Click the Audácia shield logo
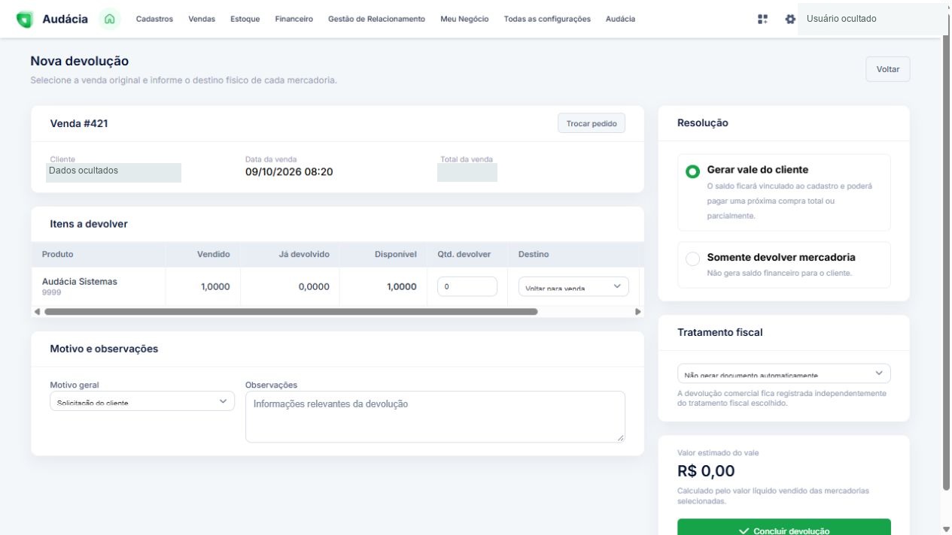952x535 pixels. [24, 19]
